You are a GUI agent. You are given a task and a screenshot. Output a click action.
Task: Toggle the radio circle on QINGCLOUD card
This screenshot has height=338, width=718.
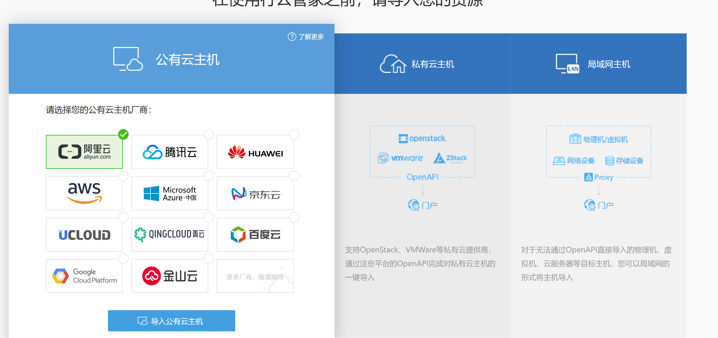pos(208,217)
